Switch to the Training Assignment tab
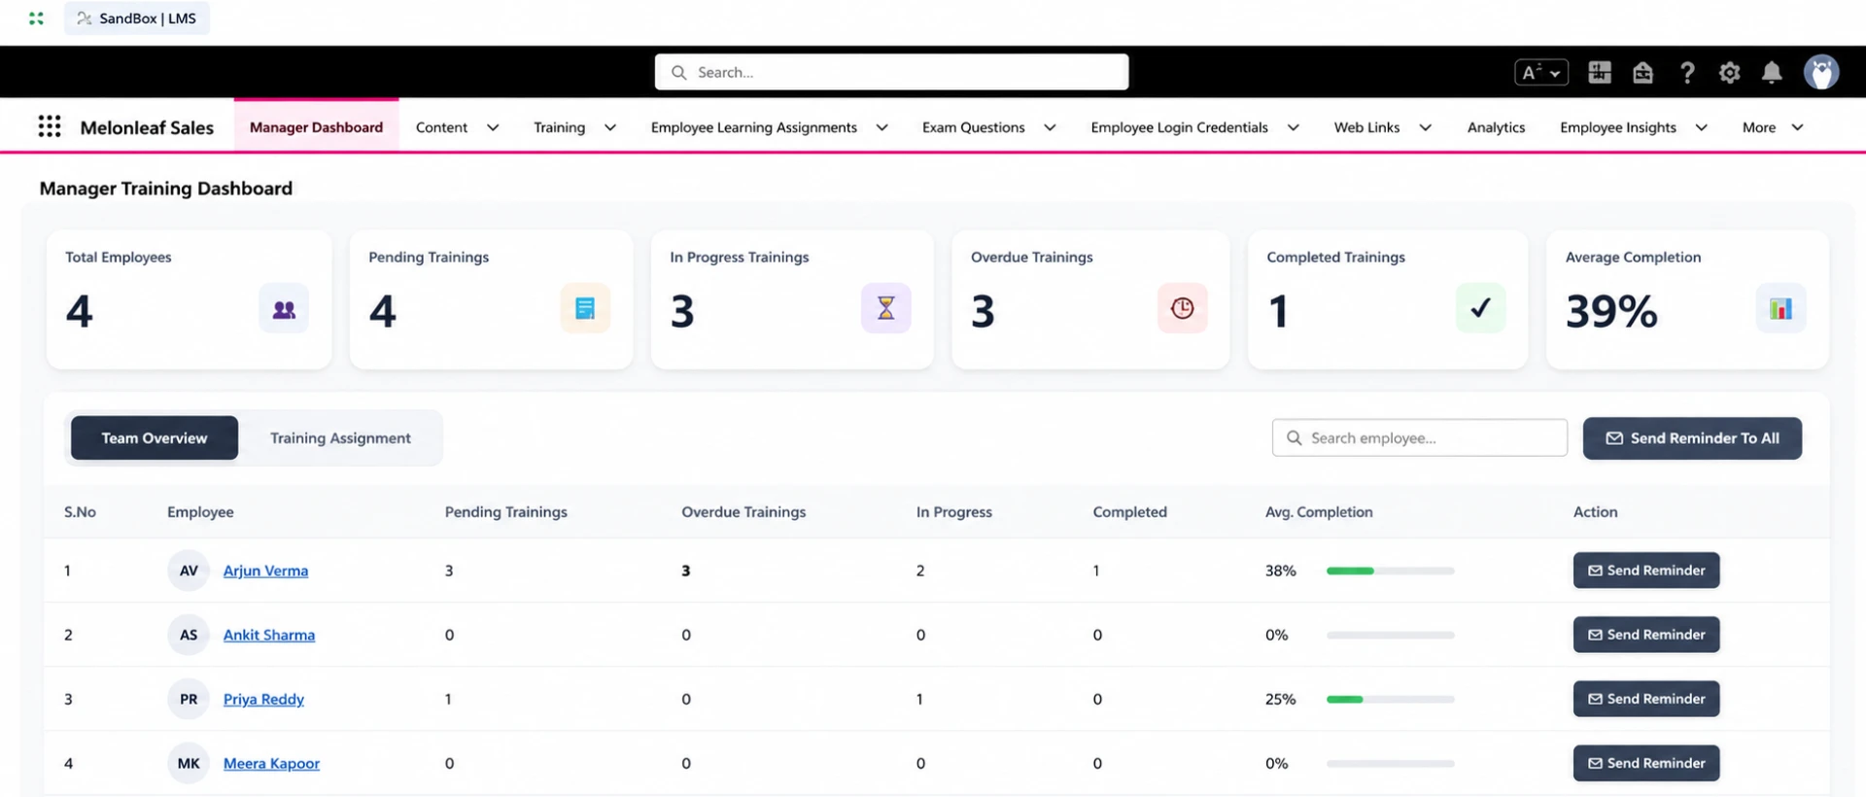This screenshot has height=797, width=1866. (x=340, y=438)
